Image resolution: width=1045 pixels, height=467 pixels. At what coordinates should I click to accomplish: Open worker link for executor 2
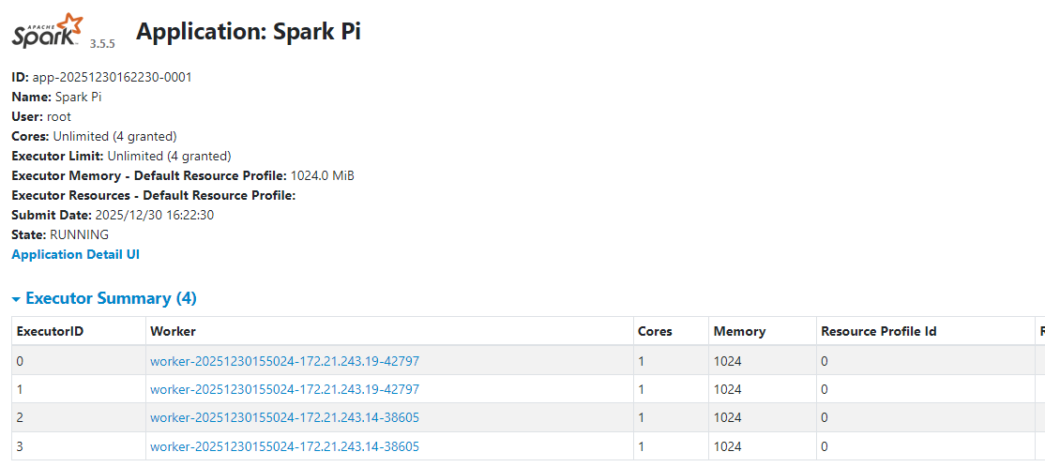(x=284, y=417)
